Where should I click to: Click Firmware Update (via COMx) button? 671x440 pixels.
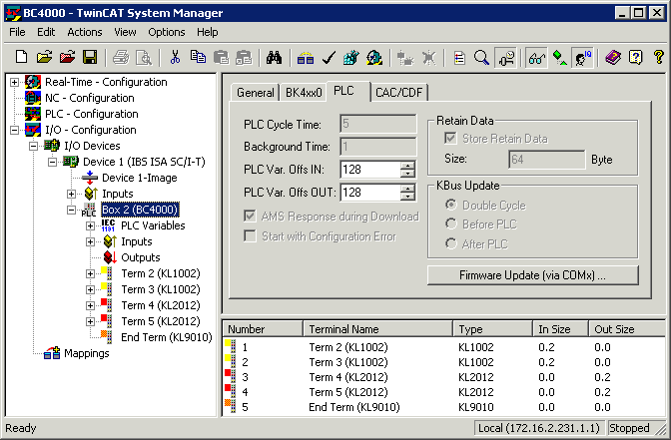coord(533,275)
